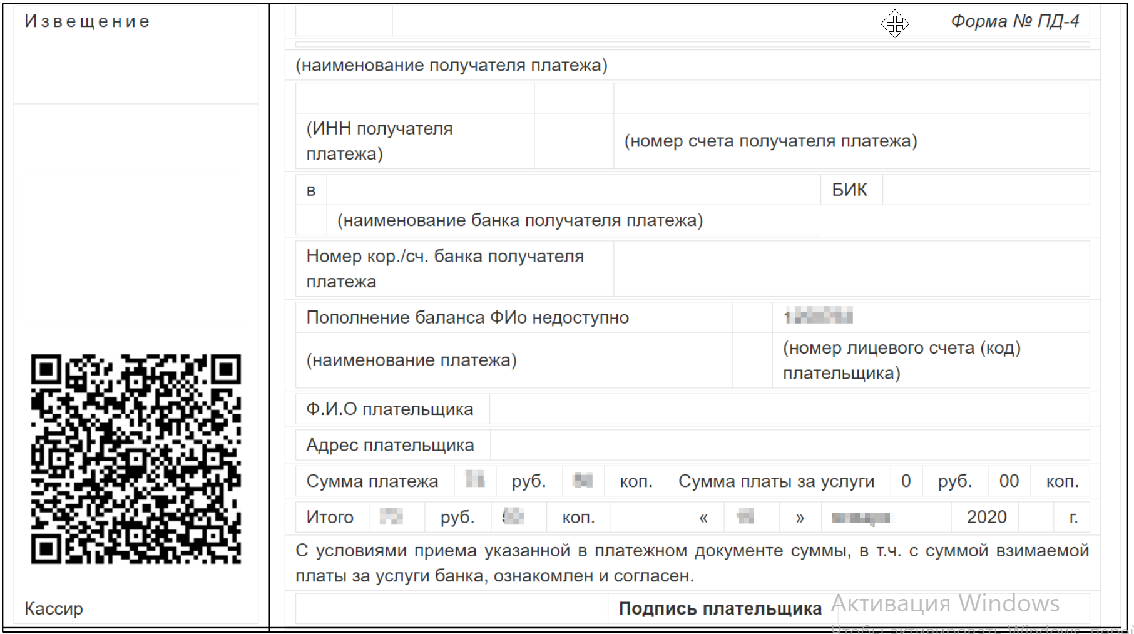Screen dimensions: 1134x634
Task: Click the empty кор./сч. number cell
Action: 852,268
